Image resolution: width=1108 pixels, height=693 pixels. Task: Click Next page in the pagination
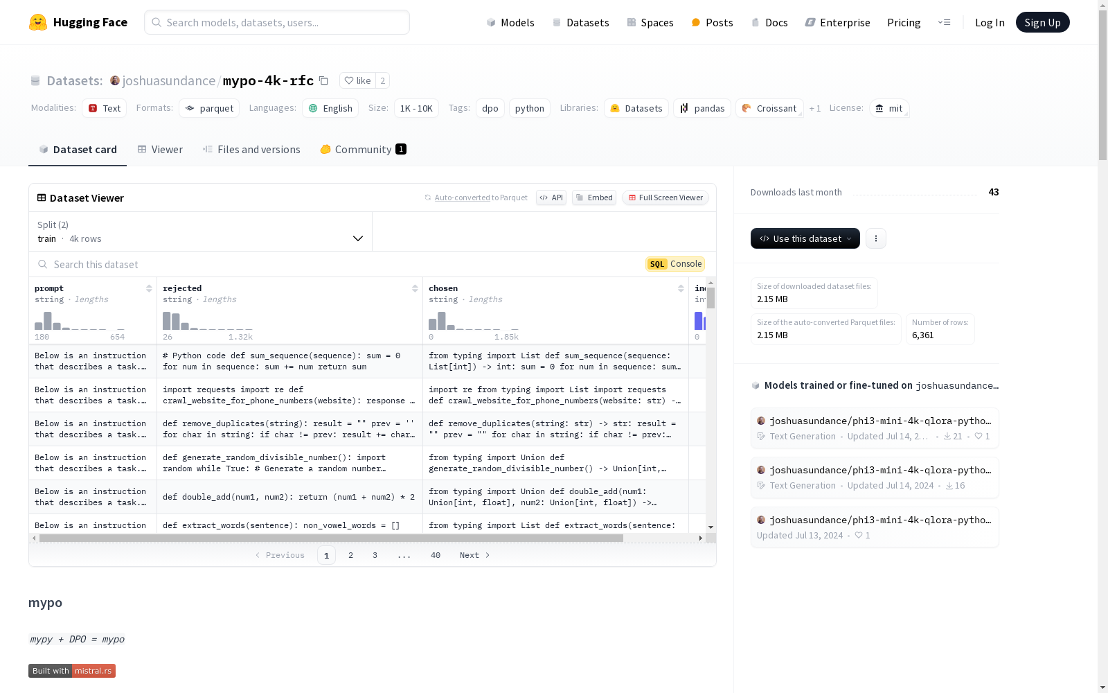point(475,555)
